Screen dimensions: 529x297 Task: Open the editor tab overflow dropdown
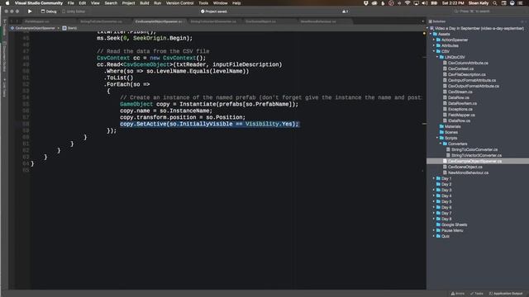[422, 21]
